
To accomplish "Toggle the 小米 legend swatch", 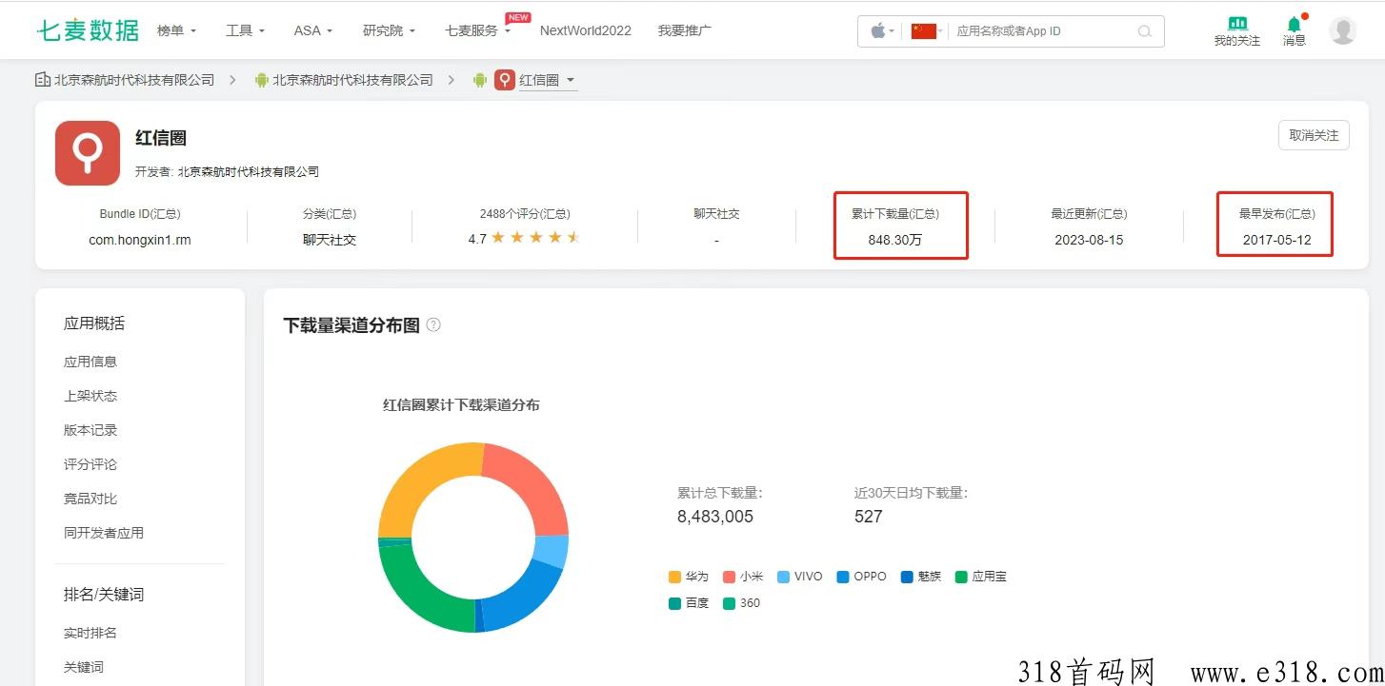I will [x=729, y=577].
